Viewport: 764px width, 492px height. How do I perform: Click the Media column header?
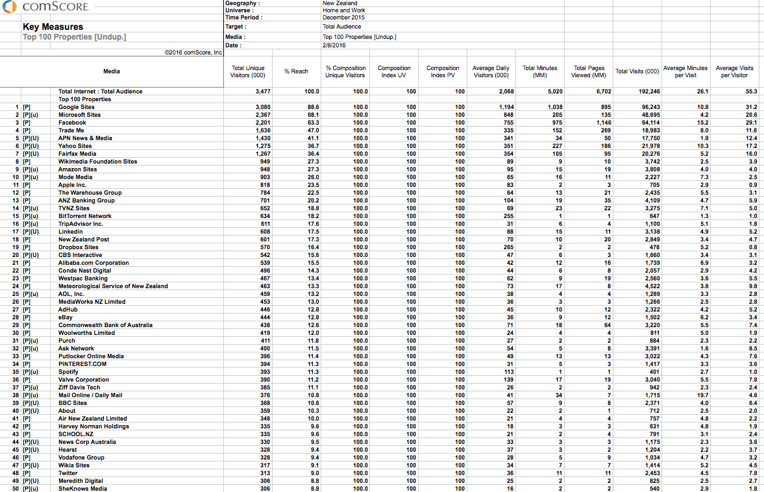112,71
